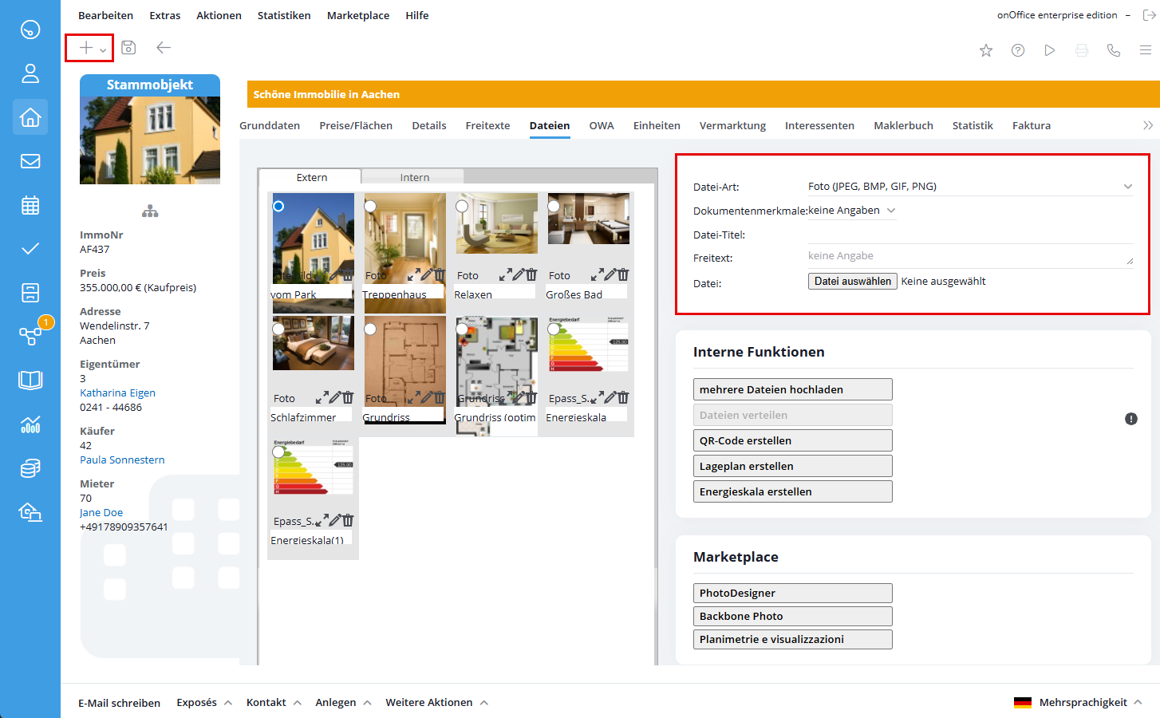
Task: Select the Schlafzimmer photo radio button
Action: [278, 329]
